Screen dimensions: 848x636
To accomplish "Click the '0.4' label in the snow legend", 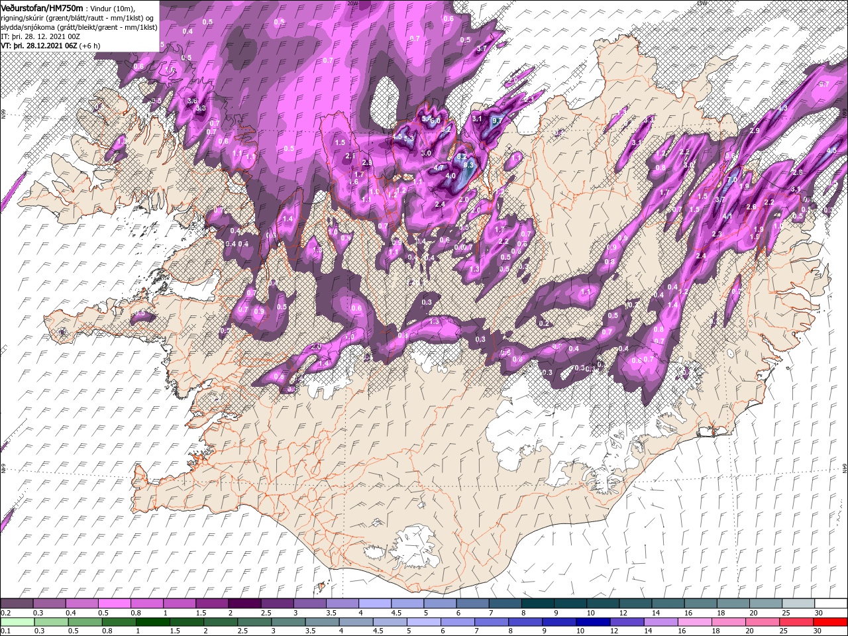I will (71, 613).
